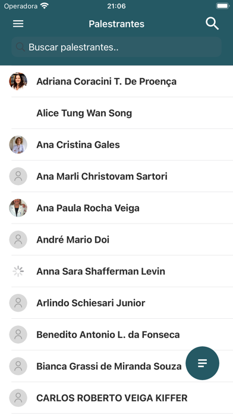The height and width of the screenshot is (414, 233).
Task: Tap the Palestrantes header title
Action: coord(116,24)
